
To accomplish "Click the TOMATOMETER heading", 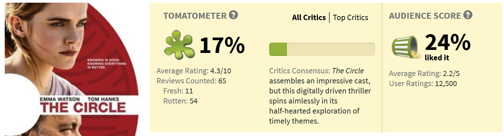I will tap(195, 16).
